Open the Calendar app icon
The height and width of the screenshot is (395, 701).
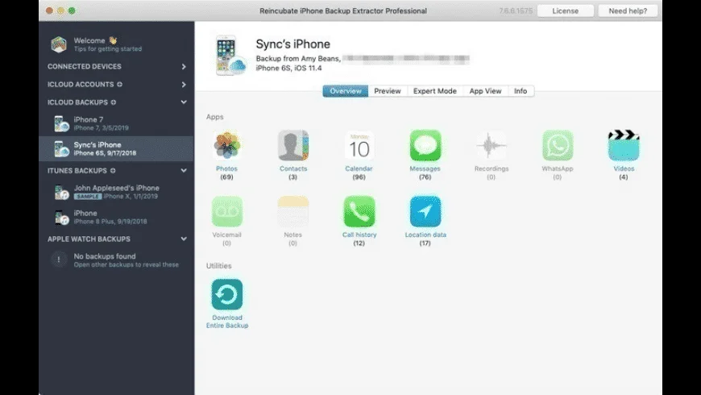[359, 145]
